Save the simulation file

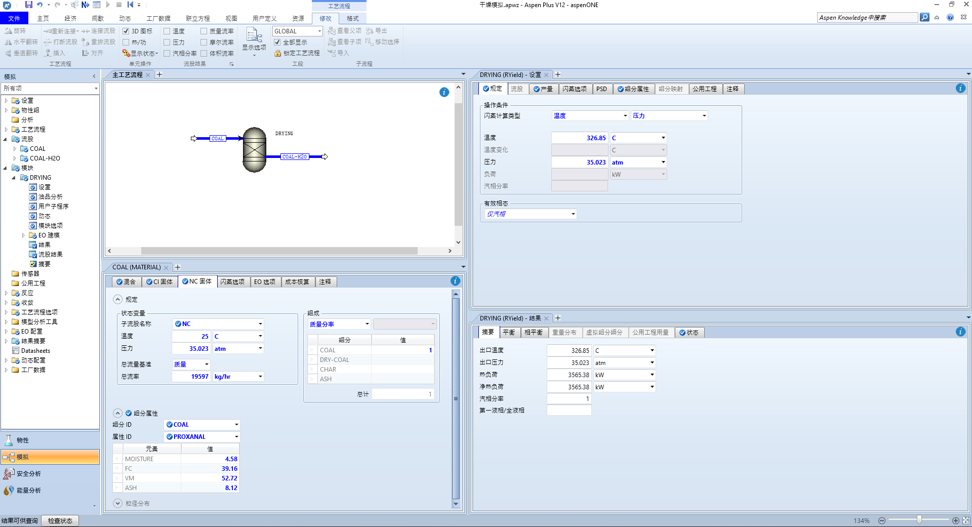click(x=28, y=5)
